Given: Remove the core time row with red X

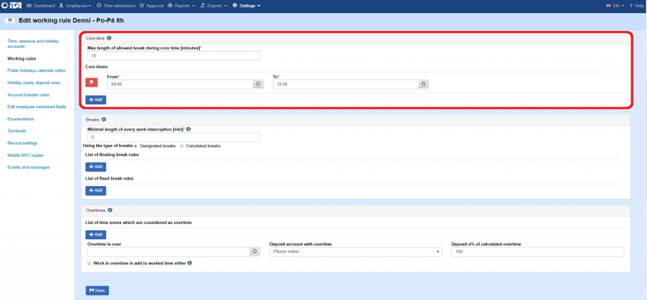Looking at the screenshot, I should pos(91,82).
